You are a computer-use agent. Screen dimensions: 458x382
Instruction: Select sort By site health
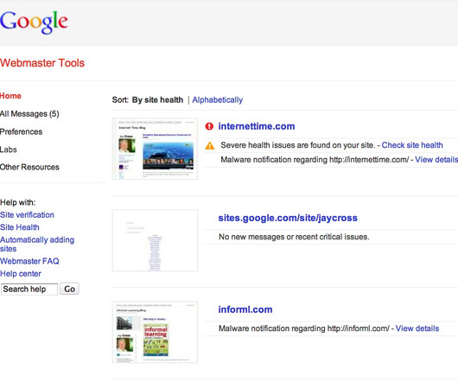click(x=158, y=100)
